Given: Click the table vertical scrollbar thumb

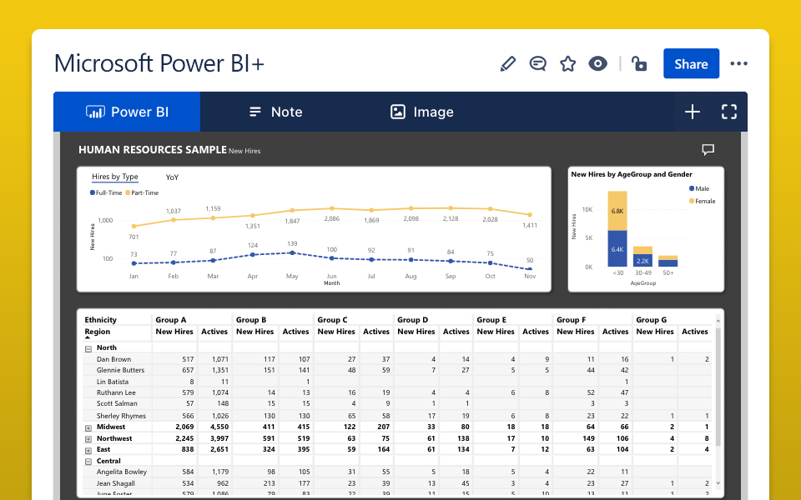Looking at the screenshot, I should (718, 386).
